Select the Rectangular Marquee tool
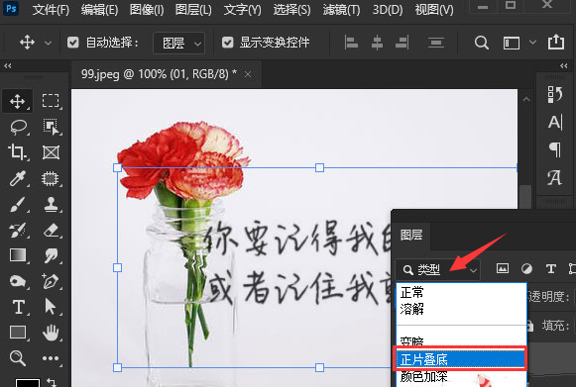Image resolution: width=576 pixels, height=387 pixels. (51, 101)
